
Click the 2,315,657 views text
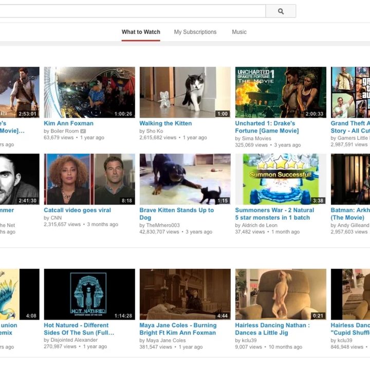62,225
